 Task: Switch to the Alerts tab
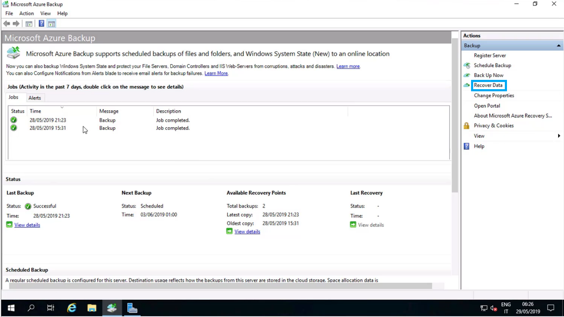pos(35,98)
